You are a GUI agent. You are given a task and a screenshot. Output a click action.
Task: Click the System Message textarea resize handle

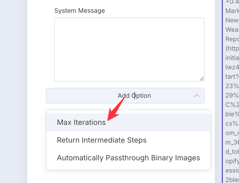click(x=202, y=79)
